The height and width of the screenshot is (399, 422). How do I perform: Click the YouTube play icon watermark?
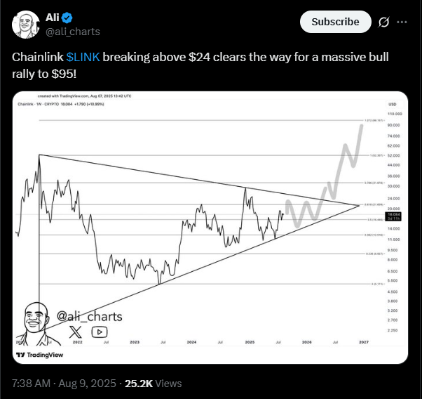[x=100, y=332]
